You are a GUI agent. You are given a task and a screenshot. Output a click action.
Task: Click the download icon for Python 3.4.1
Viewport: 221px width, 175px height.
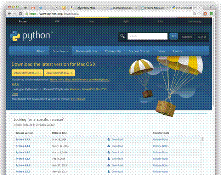pyautogui.click(x=109, y=139)
